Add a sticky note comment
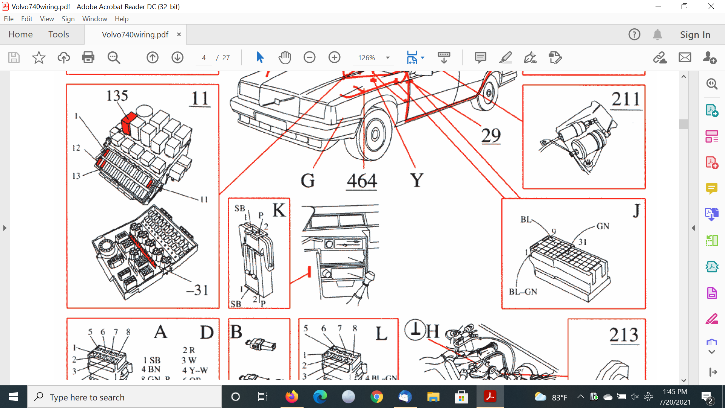Image resolution: width=725 pixels, height=408 pixels. point(480,57)
